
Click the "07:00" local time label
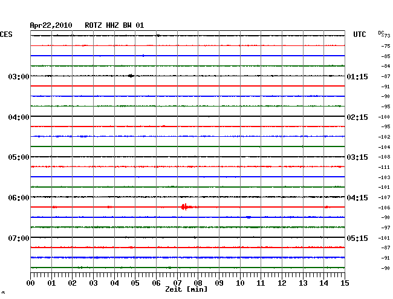[x=19, y=238]
